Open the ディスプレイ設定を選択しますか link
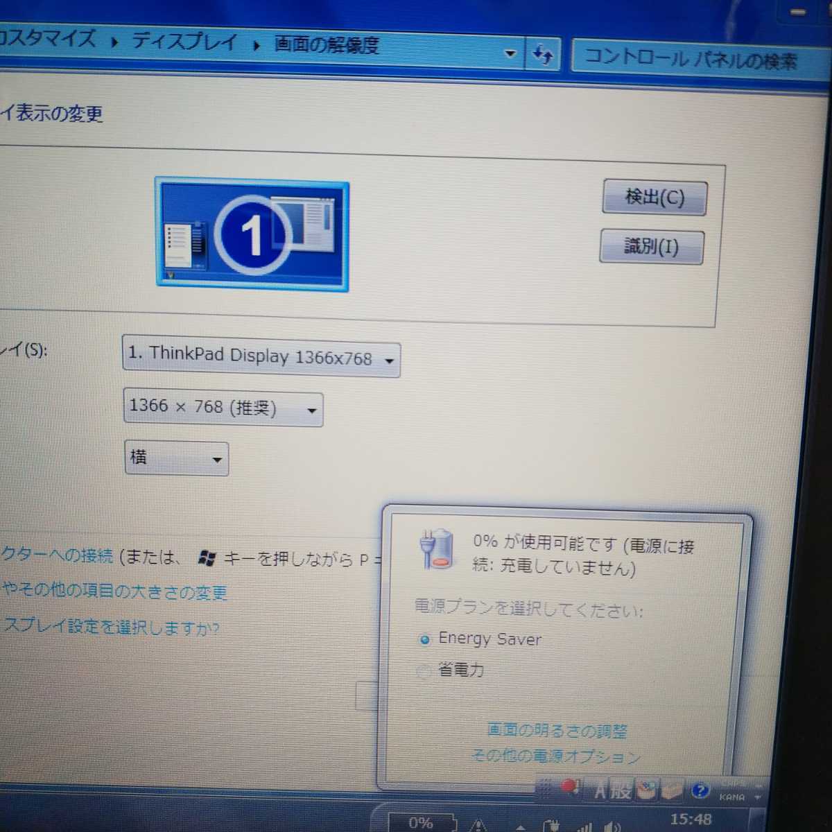 point(110,627)
